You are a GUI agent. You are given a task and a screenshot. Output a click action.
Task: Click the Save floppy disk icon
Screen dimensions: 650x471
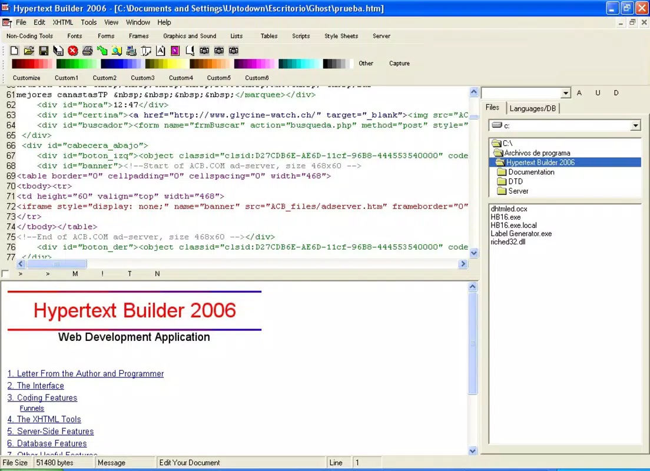44,51
